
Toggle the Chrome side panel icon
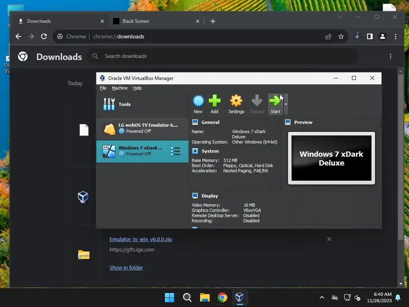pyautogui.click(x=370, y=36)
